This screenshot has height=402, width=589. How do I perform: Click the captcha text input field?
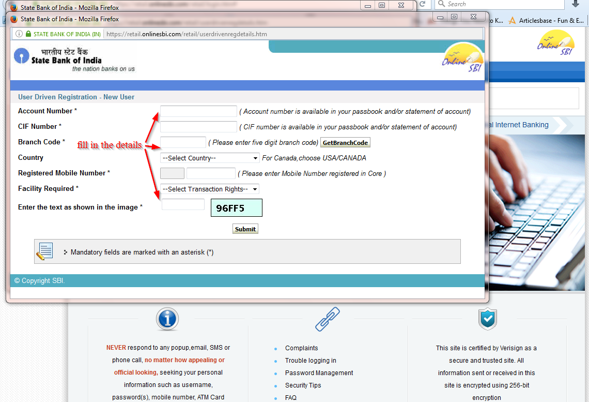(x=183, y=204)
